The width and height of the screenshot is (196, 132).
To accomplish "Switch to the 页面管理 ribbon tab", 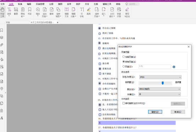I will point(40,4).
